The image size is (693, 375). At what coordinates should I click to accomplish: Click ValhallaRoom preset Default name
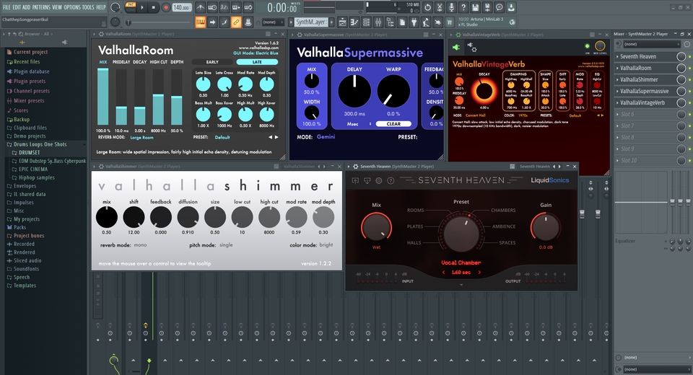pyautogui.click(x=222, y=137)
